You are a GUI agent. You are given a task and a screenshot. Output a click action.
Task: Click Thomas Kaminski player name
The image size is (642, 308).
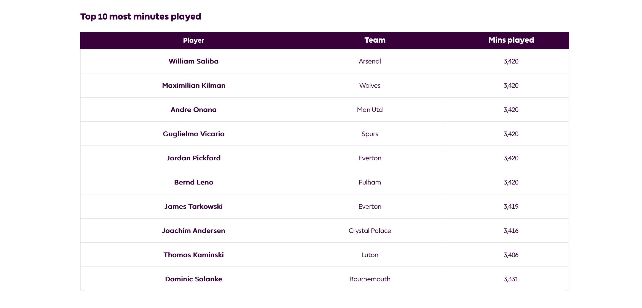point(193,255)
